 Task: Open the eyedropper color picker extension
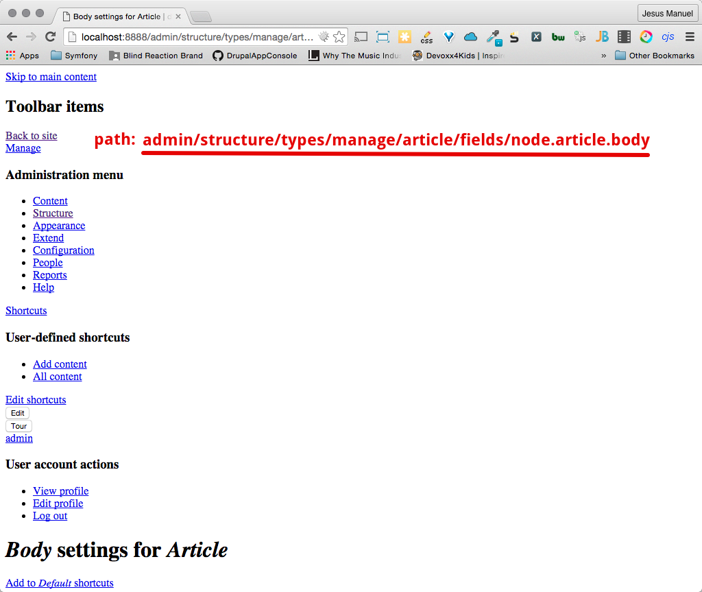pos(493,37)
